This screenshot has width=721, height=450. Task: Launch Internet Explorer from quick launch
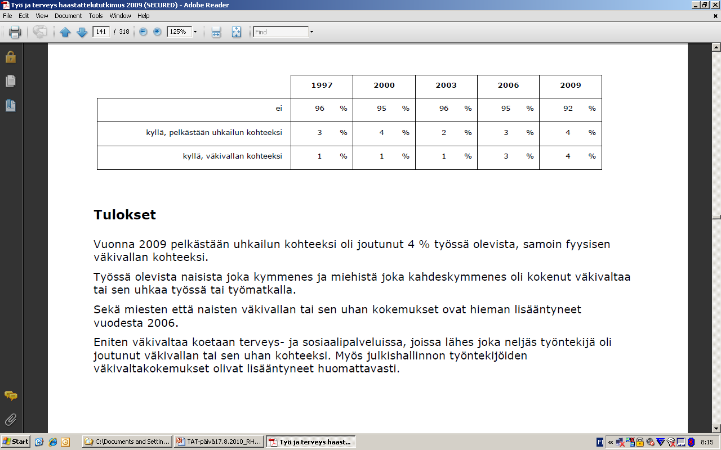coord(52,442)
